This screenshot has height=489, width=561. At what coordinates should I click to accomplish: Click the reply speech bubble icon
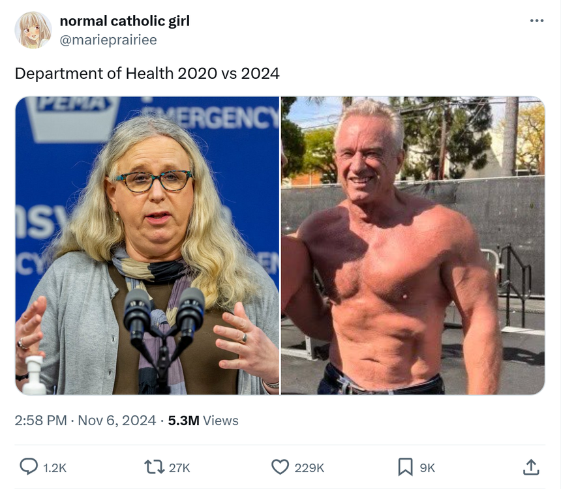28,467
